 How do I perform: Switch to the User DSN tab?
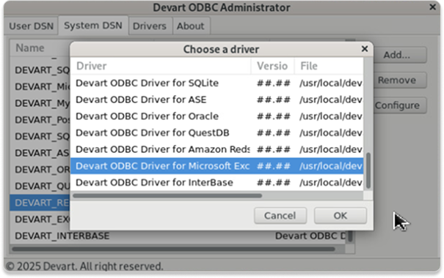tap(31, 26)
